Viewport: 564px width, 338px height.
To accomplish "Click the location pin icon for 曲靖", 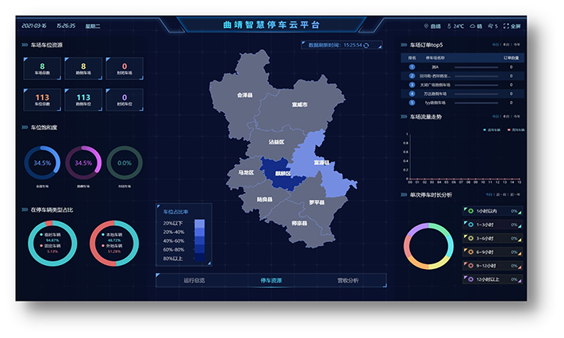I will coord(428,26).
